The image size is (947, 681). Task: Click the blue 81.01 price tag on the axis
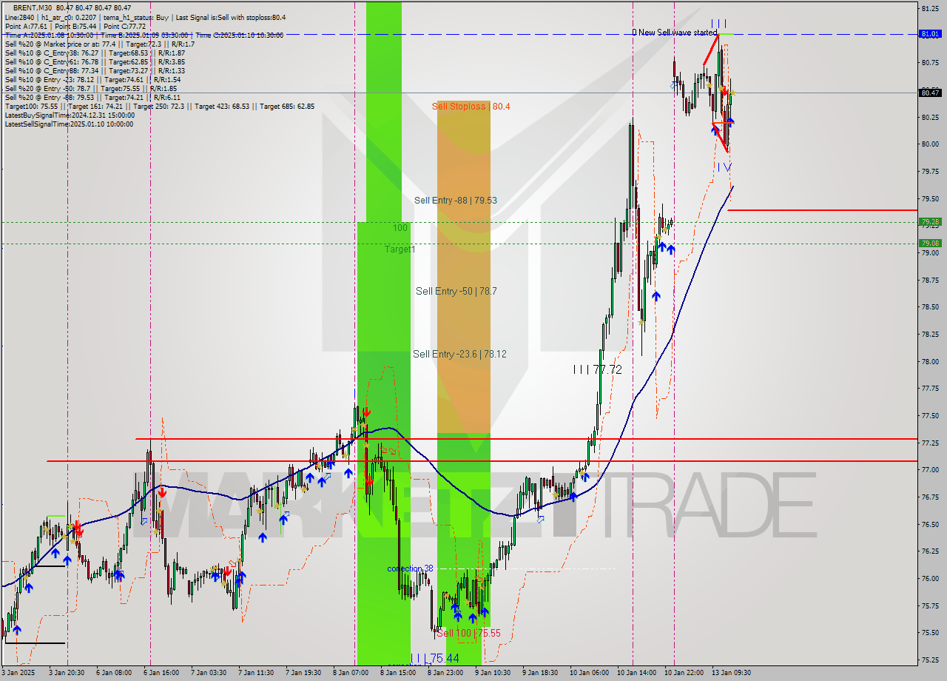pos(929,34)
